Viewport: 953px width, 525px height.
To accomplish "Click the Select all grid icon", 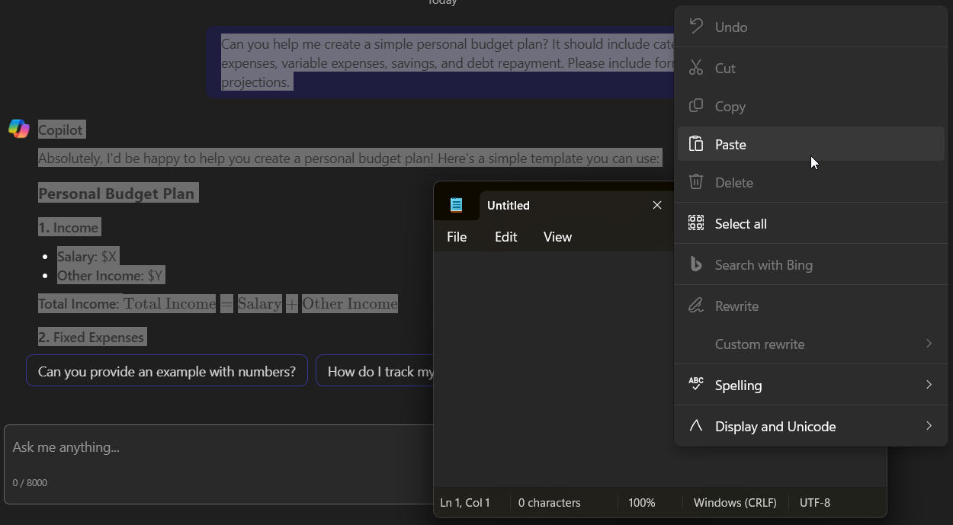I will 695,223.
